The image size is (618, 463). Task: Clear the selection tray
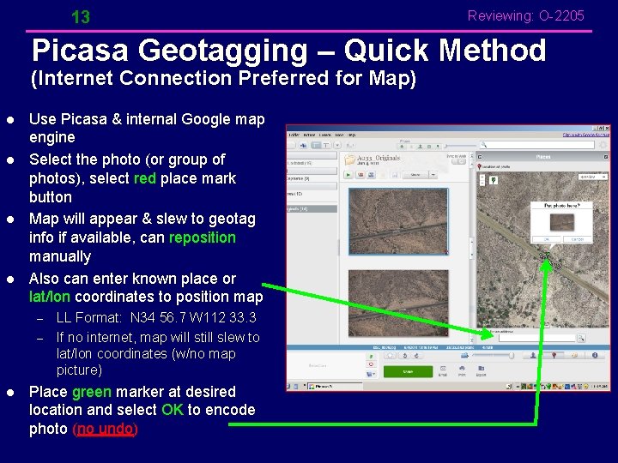[x=371, y=364]
